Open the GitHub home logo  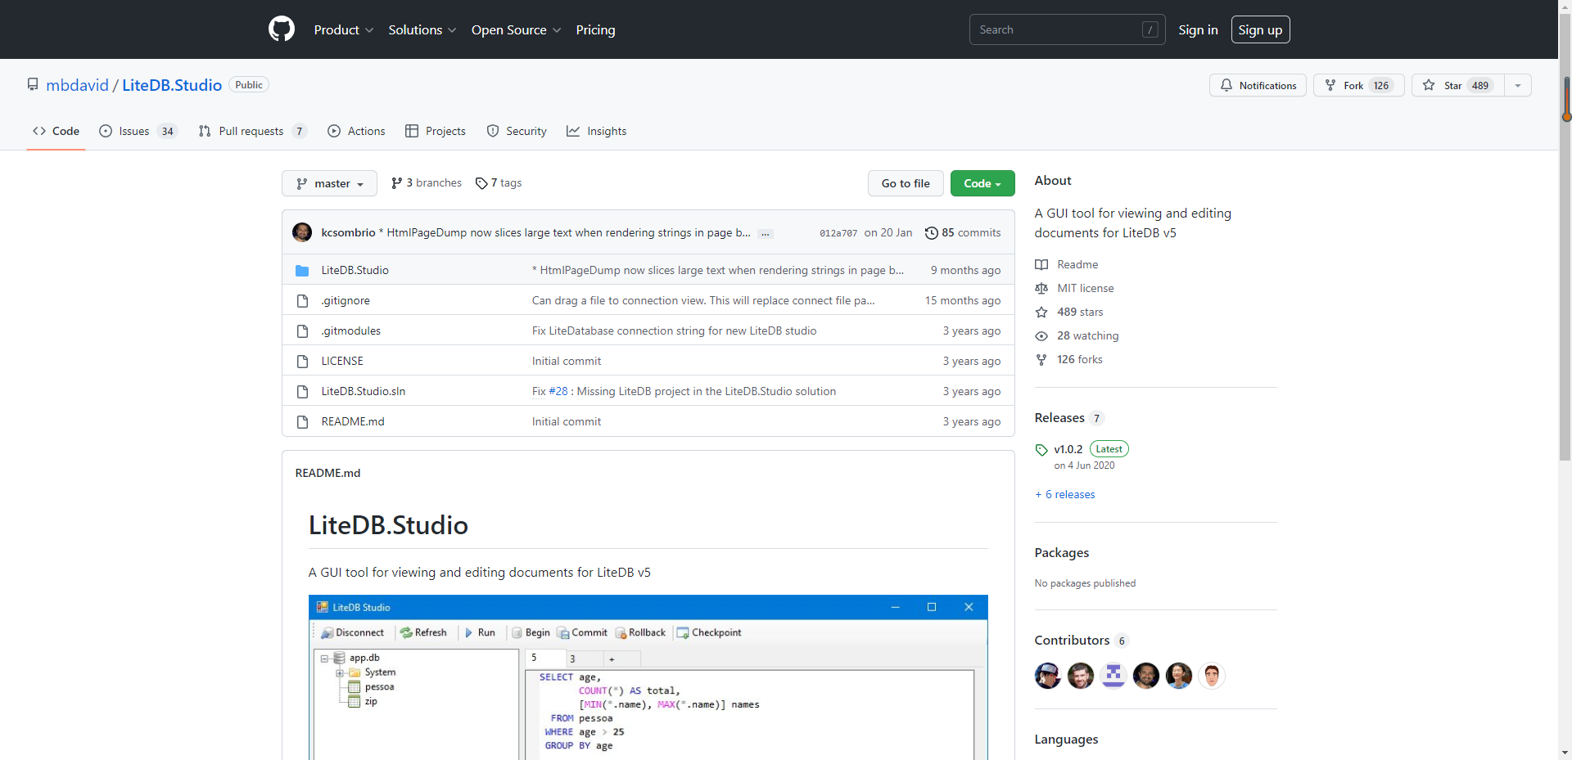[282, 29]
